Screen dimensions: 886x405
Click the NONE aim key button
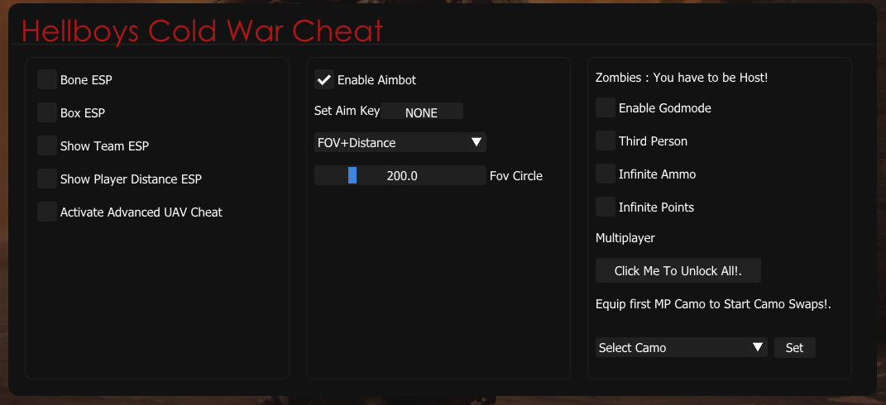(x=422, y=112)
